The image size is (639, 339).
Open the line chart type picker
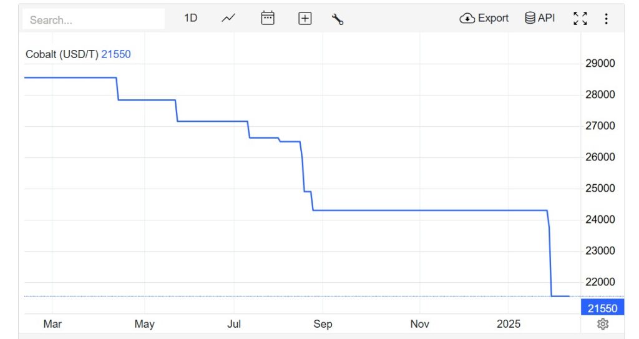tap(228, 18)
